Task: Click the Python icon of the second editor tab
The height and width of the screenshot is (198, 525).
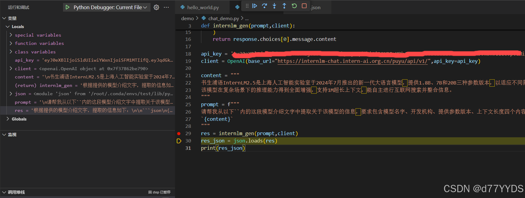Action: click(x=237, y=7)
